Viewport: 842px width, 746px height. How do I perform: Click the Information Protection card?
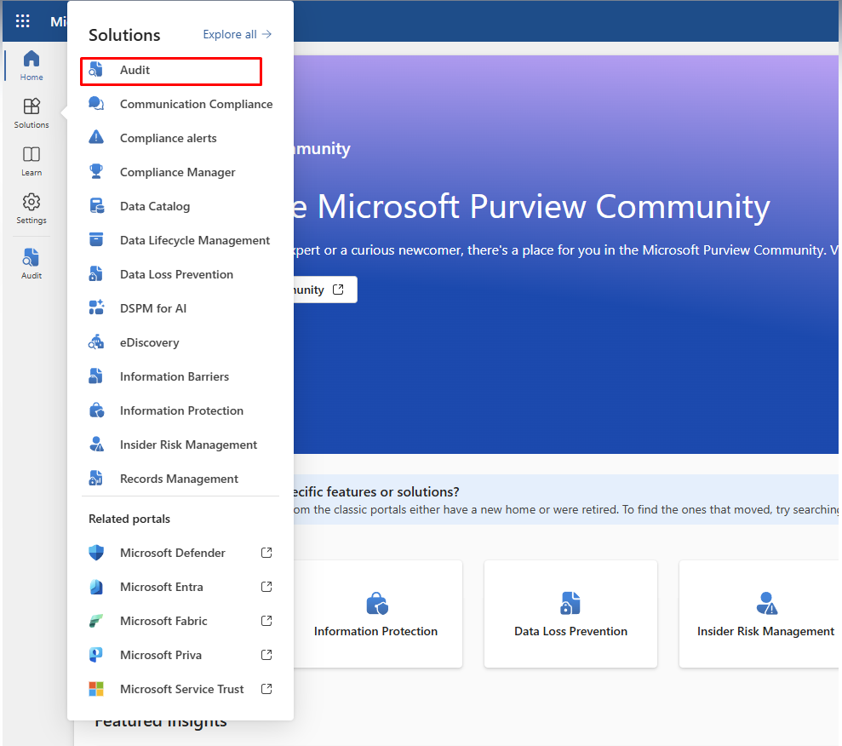point(376,614)
